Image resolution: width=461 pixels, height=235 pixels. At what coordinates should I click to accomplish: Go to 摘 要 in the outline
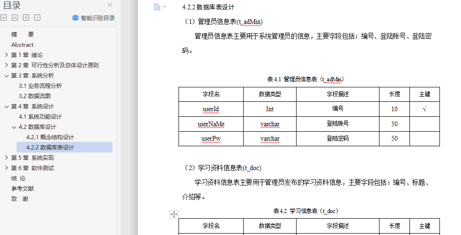pyautogui.click(x=22, y=35)
